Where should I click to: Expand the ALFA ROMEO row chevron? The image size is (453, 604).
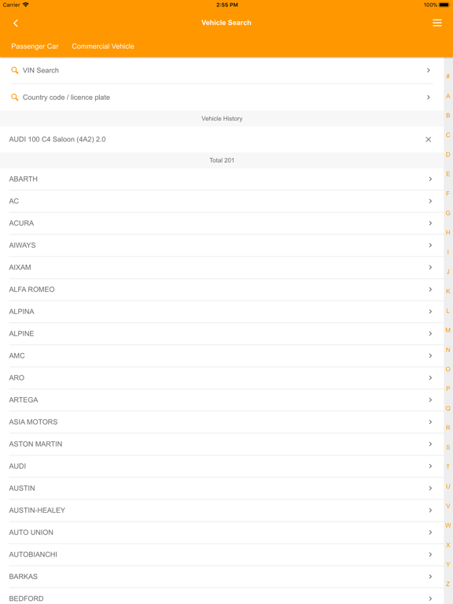pos(430,289)
